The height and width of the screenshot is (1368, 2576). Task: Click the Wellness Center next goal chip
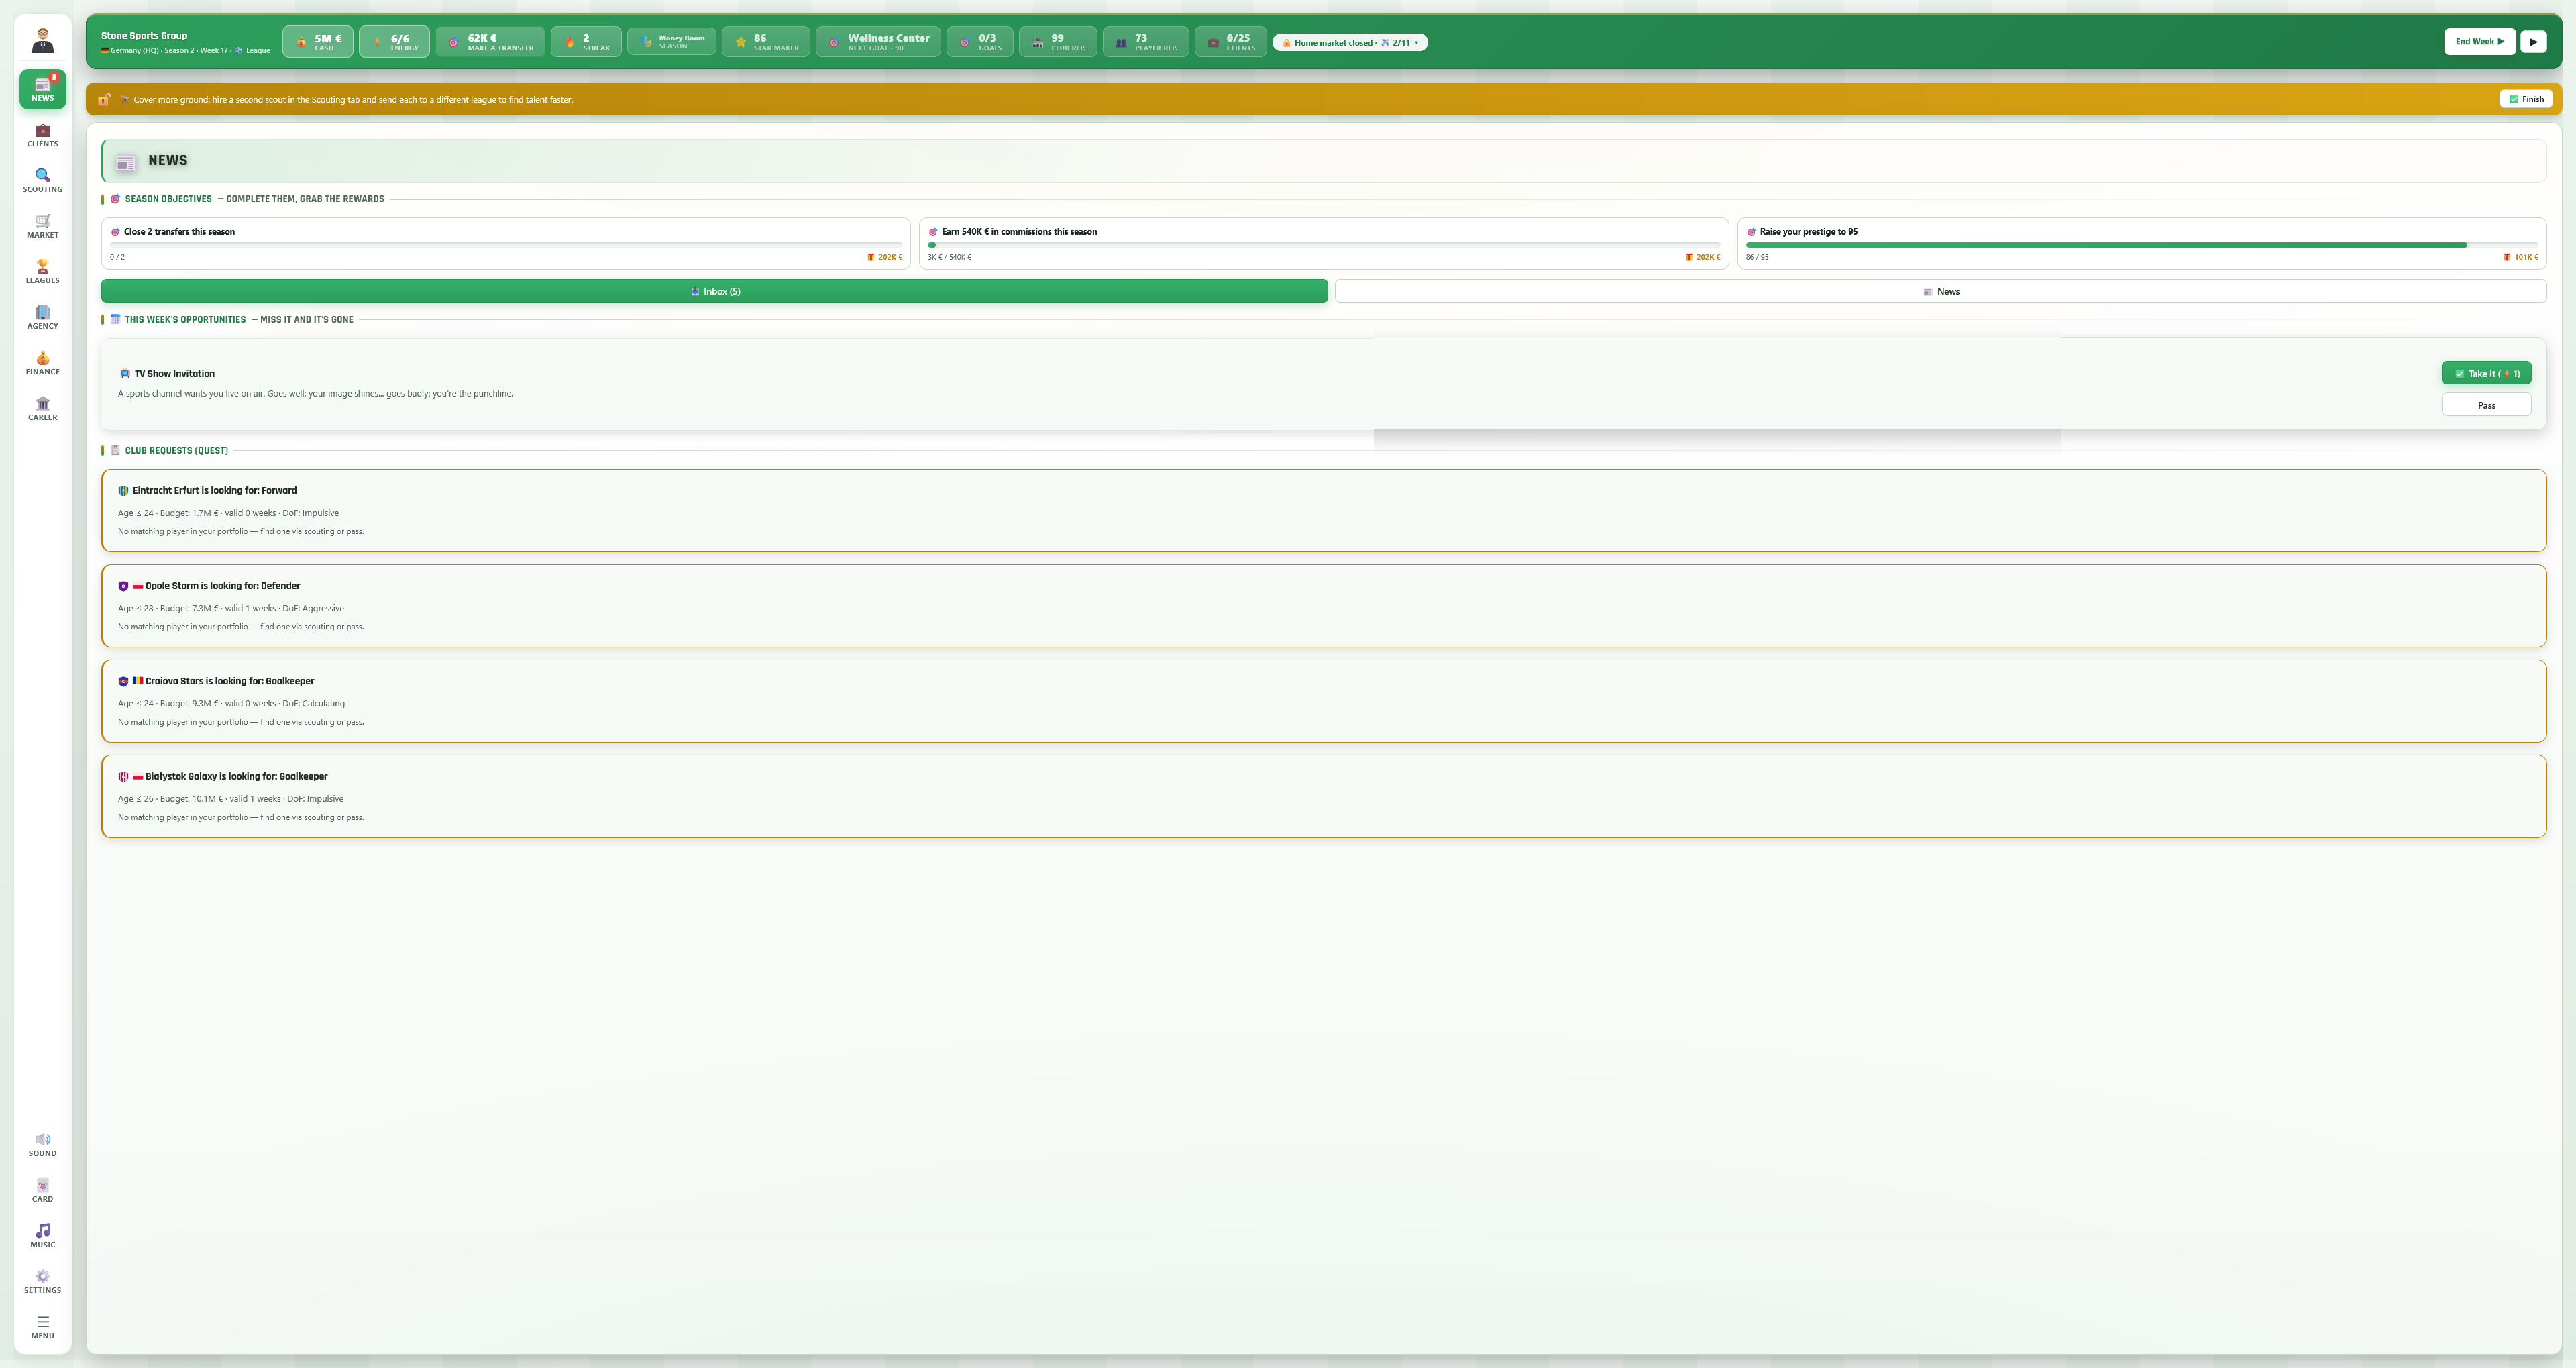pyautogui.click(x=878, y=42)
